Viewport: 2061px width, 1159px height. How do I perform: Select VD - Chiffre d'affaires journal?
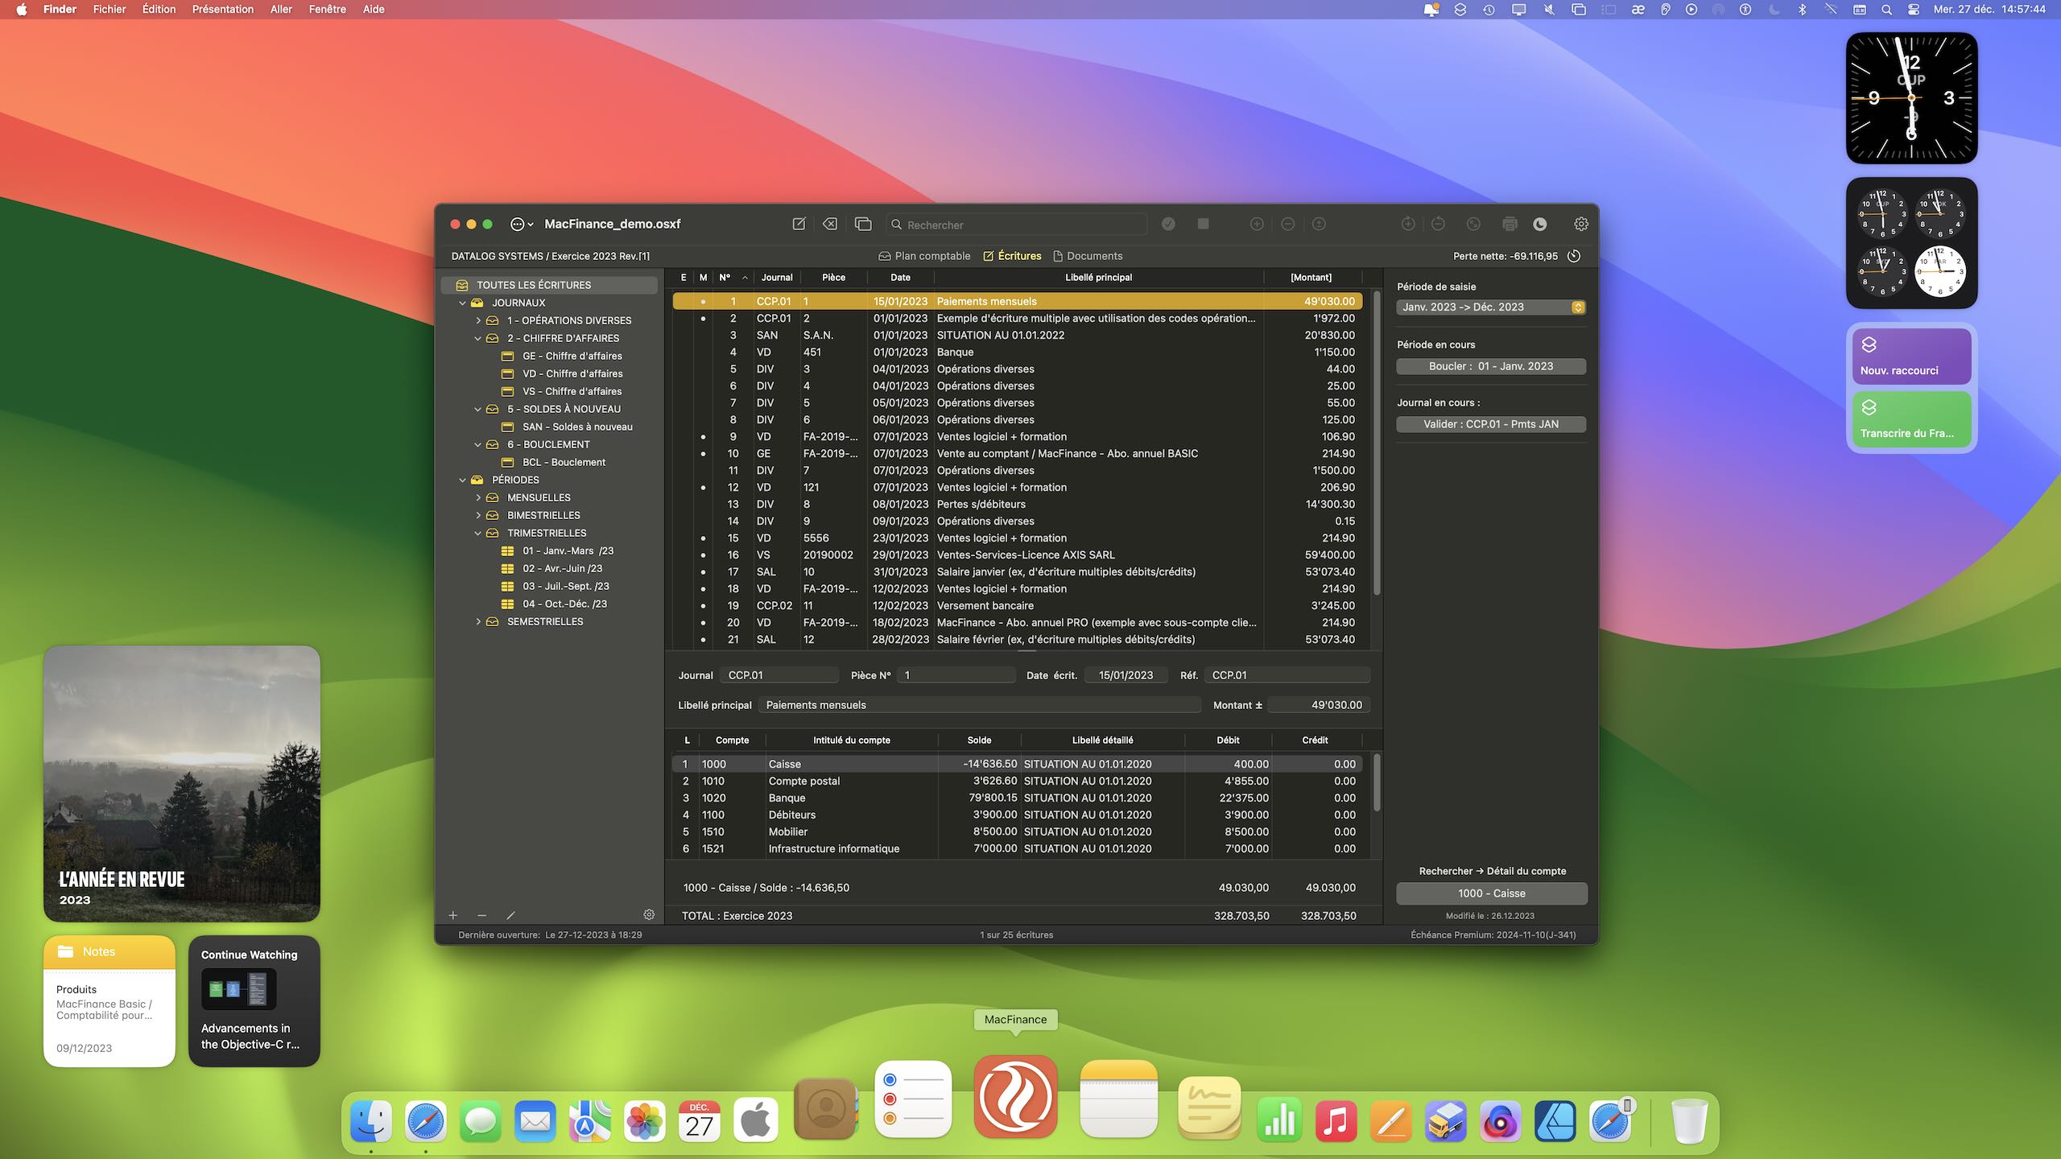[572, 373]
